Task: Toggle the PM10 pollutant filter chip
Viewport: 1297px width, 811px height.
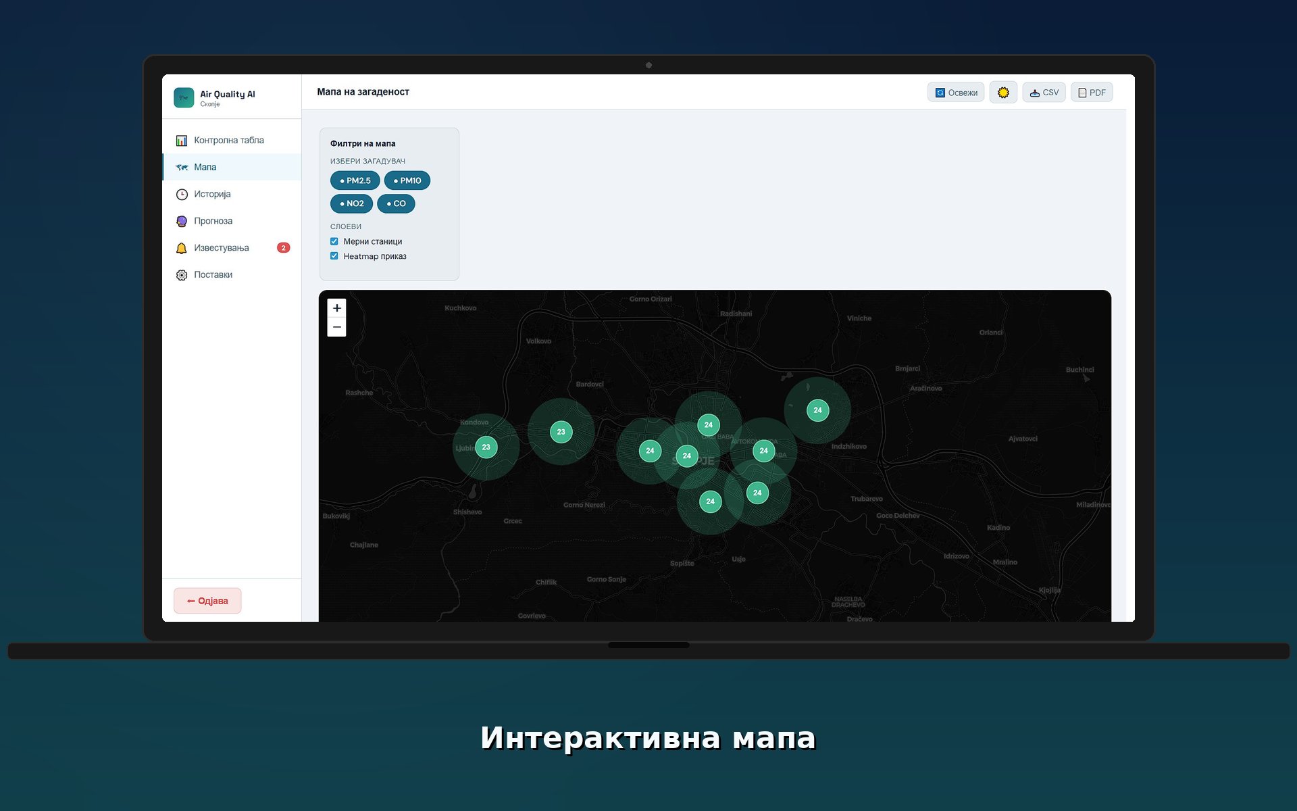Action: 407,180
